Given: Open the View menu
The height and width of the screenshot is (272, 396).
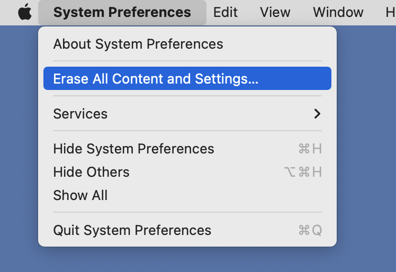Looking at the screenshot, I should (275, 12).
